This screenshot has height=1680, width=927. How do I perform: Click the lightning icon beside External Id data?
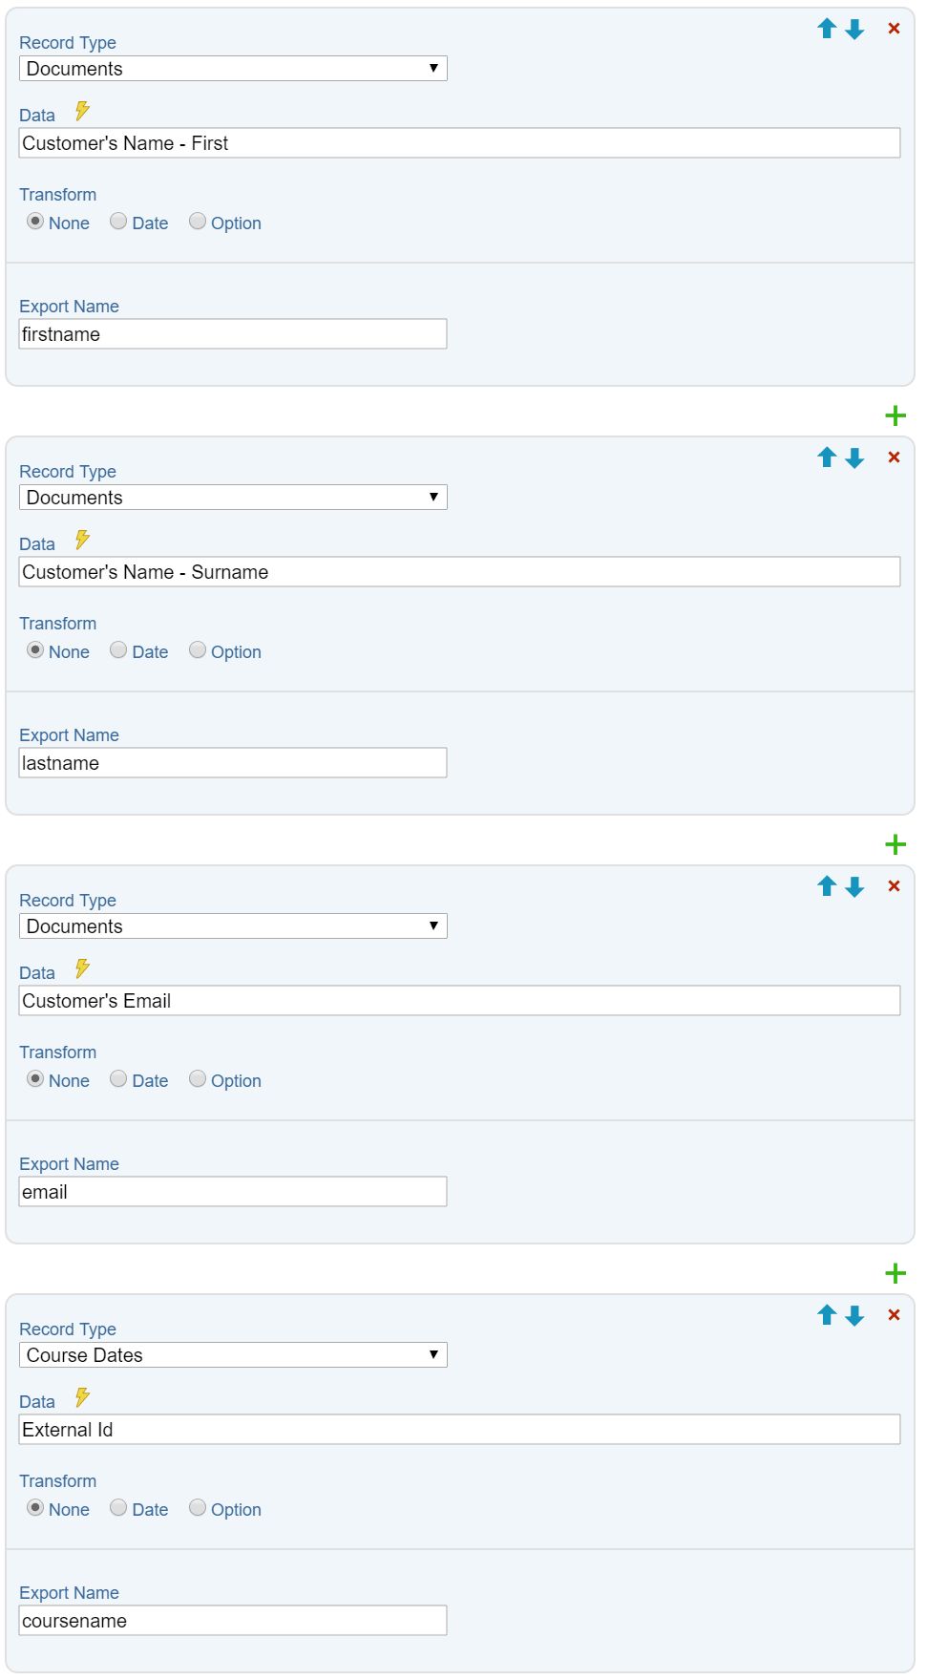82,1398
